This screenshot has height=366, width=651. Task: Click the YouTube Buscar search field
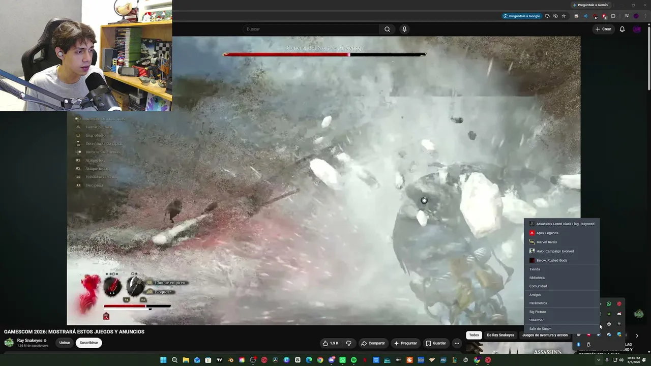[311, 29]
